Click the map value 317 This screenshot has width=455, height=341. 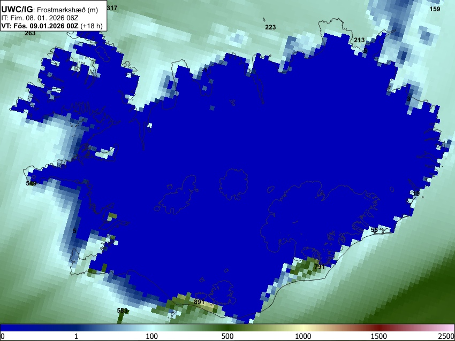(x=112, y=8)
